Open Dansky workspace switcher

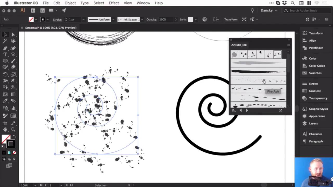(x=269, y=10)
